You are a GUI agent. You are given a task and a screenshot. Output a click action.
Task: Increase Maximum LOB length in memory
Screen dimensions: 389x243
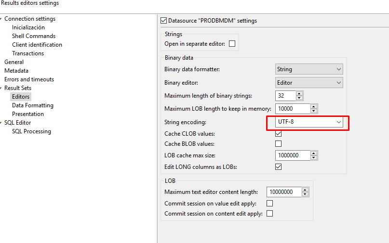click(314, 106)
